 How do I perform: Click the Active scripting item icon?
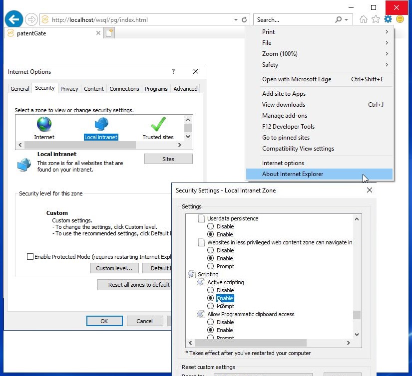(201, 282)
